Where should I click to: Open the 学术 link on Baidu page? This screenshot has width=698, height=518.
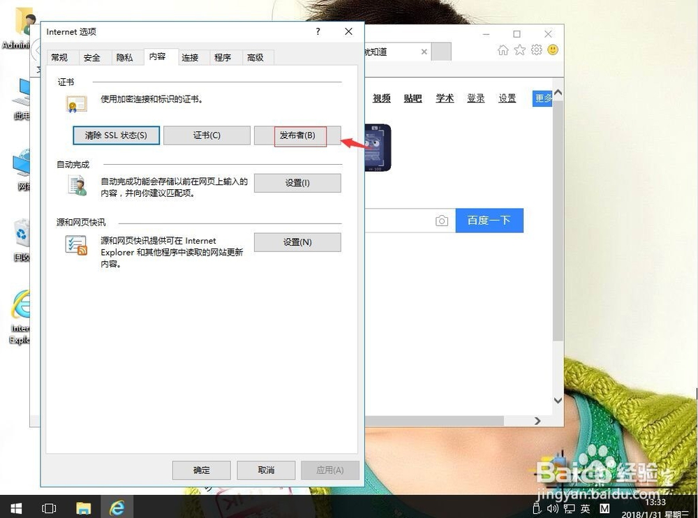coord(445,98)
